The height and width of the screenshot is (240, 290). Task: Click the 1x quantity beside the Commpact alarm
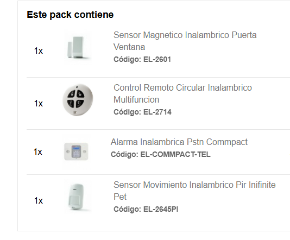[x=37, y=152]
